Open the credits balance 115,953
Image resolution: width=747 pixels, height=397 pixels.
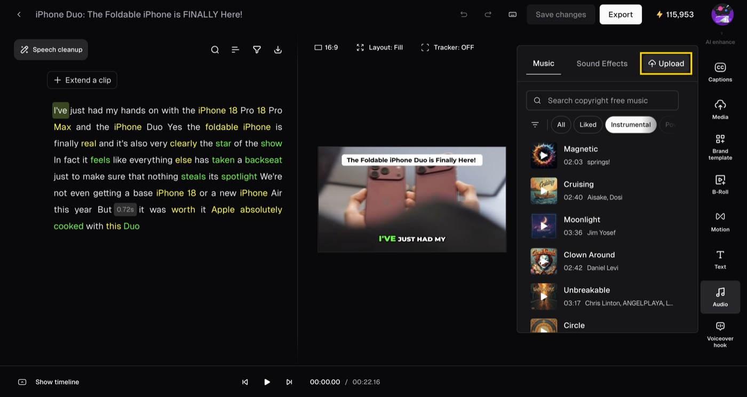tap(675, 14)
